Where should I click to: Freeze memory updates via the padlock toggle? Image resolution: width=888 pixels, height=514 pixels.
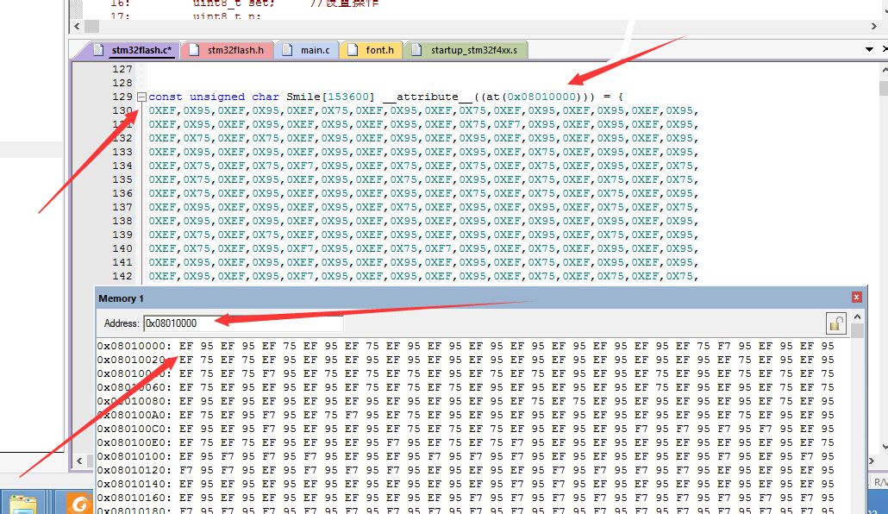(835, 323)
